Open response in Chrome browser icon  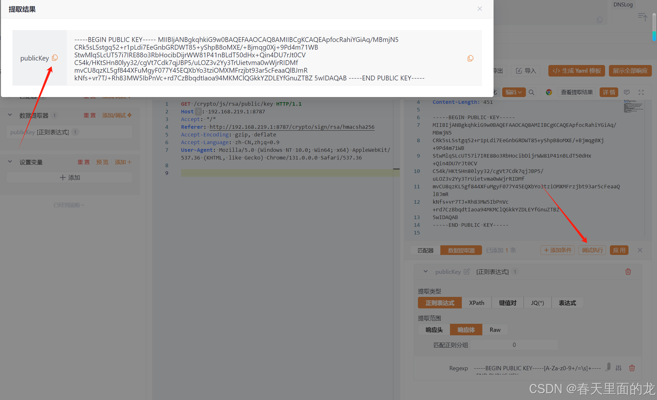(549, 93)
